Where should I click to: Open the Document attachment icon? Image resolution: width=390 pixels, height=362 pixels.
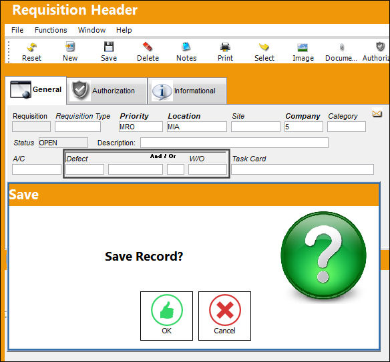point(341,52)
